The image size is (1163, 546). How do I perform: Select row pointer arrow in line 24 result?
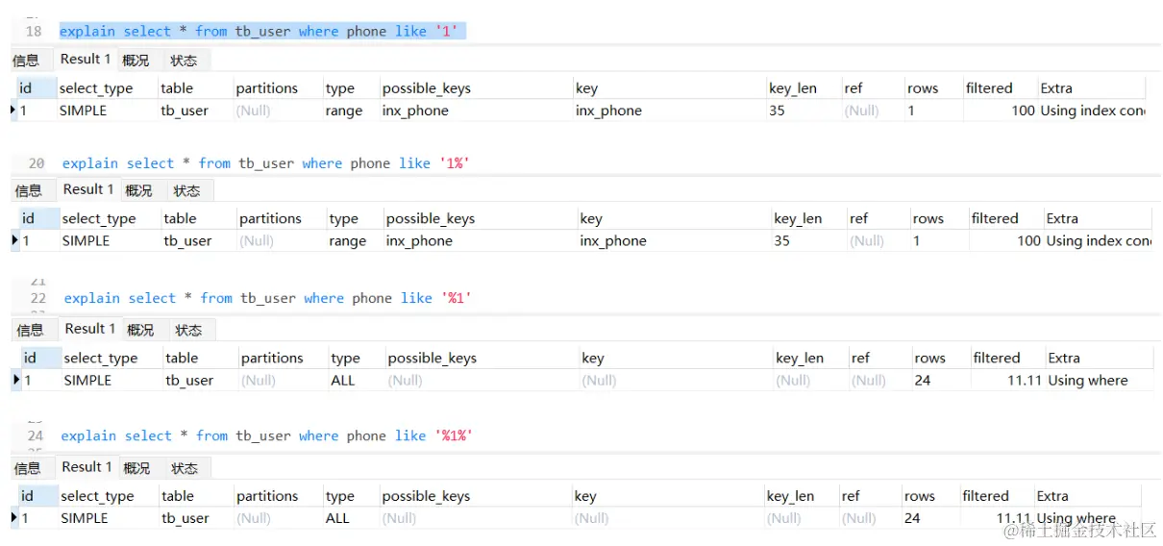(x=13, y=518)
